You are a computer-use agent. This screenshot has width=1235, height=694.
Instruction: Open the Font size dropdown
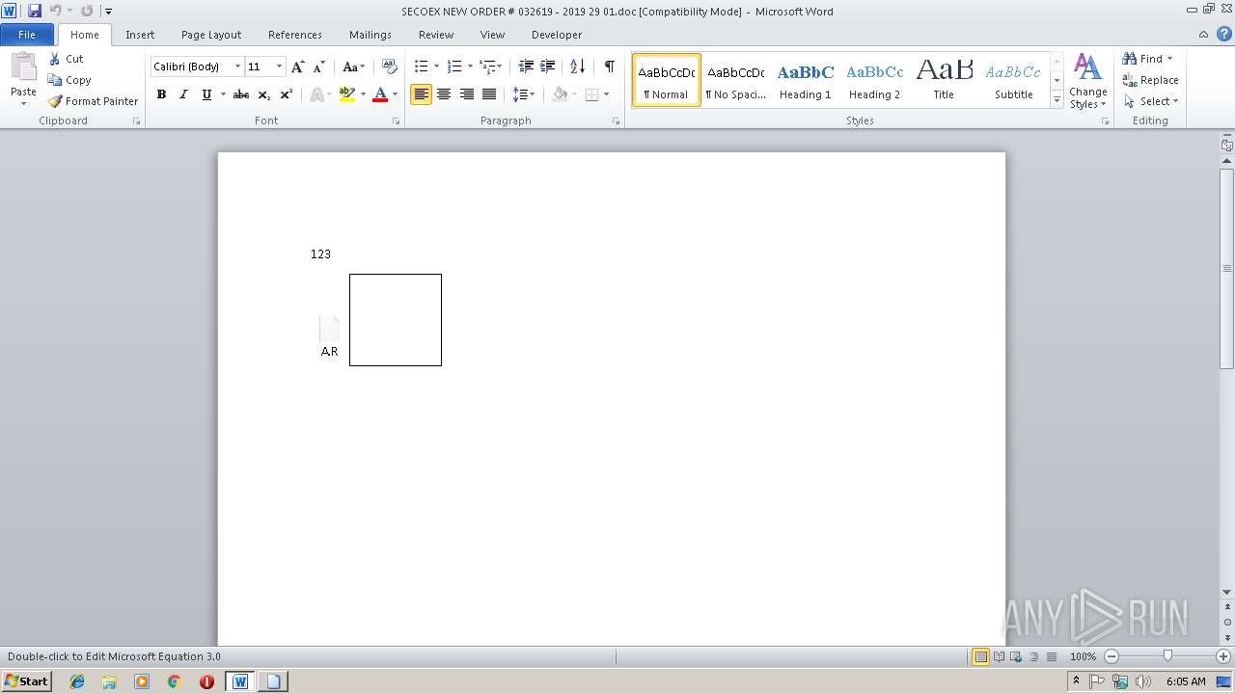280,67
